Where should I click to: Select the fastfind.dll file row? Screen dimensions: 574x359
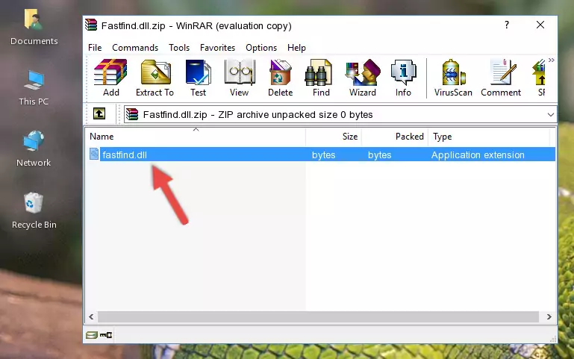[x=322, y=154]
